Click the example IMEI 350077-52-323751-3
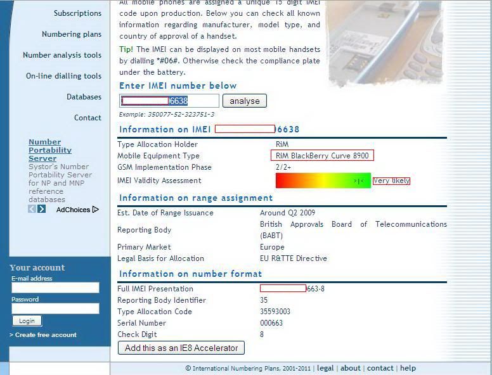 (x=181, y=115)
